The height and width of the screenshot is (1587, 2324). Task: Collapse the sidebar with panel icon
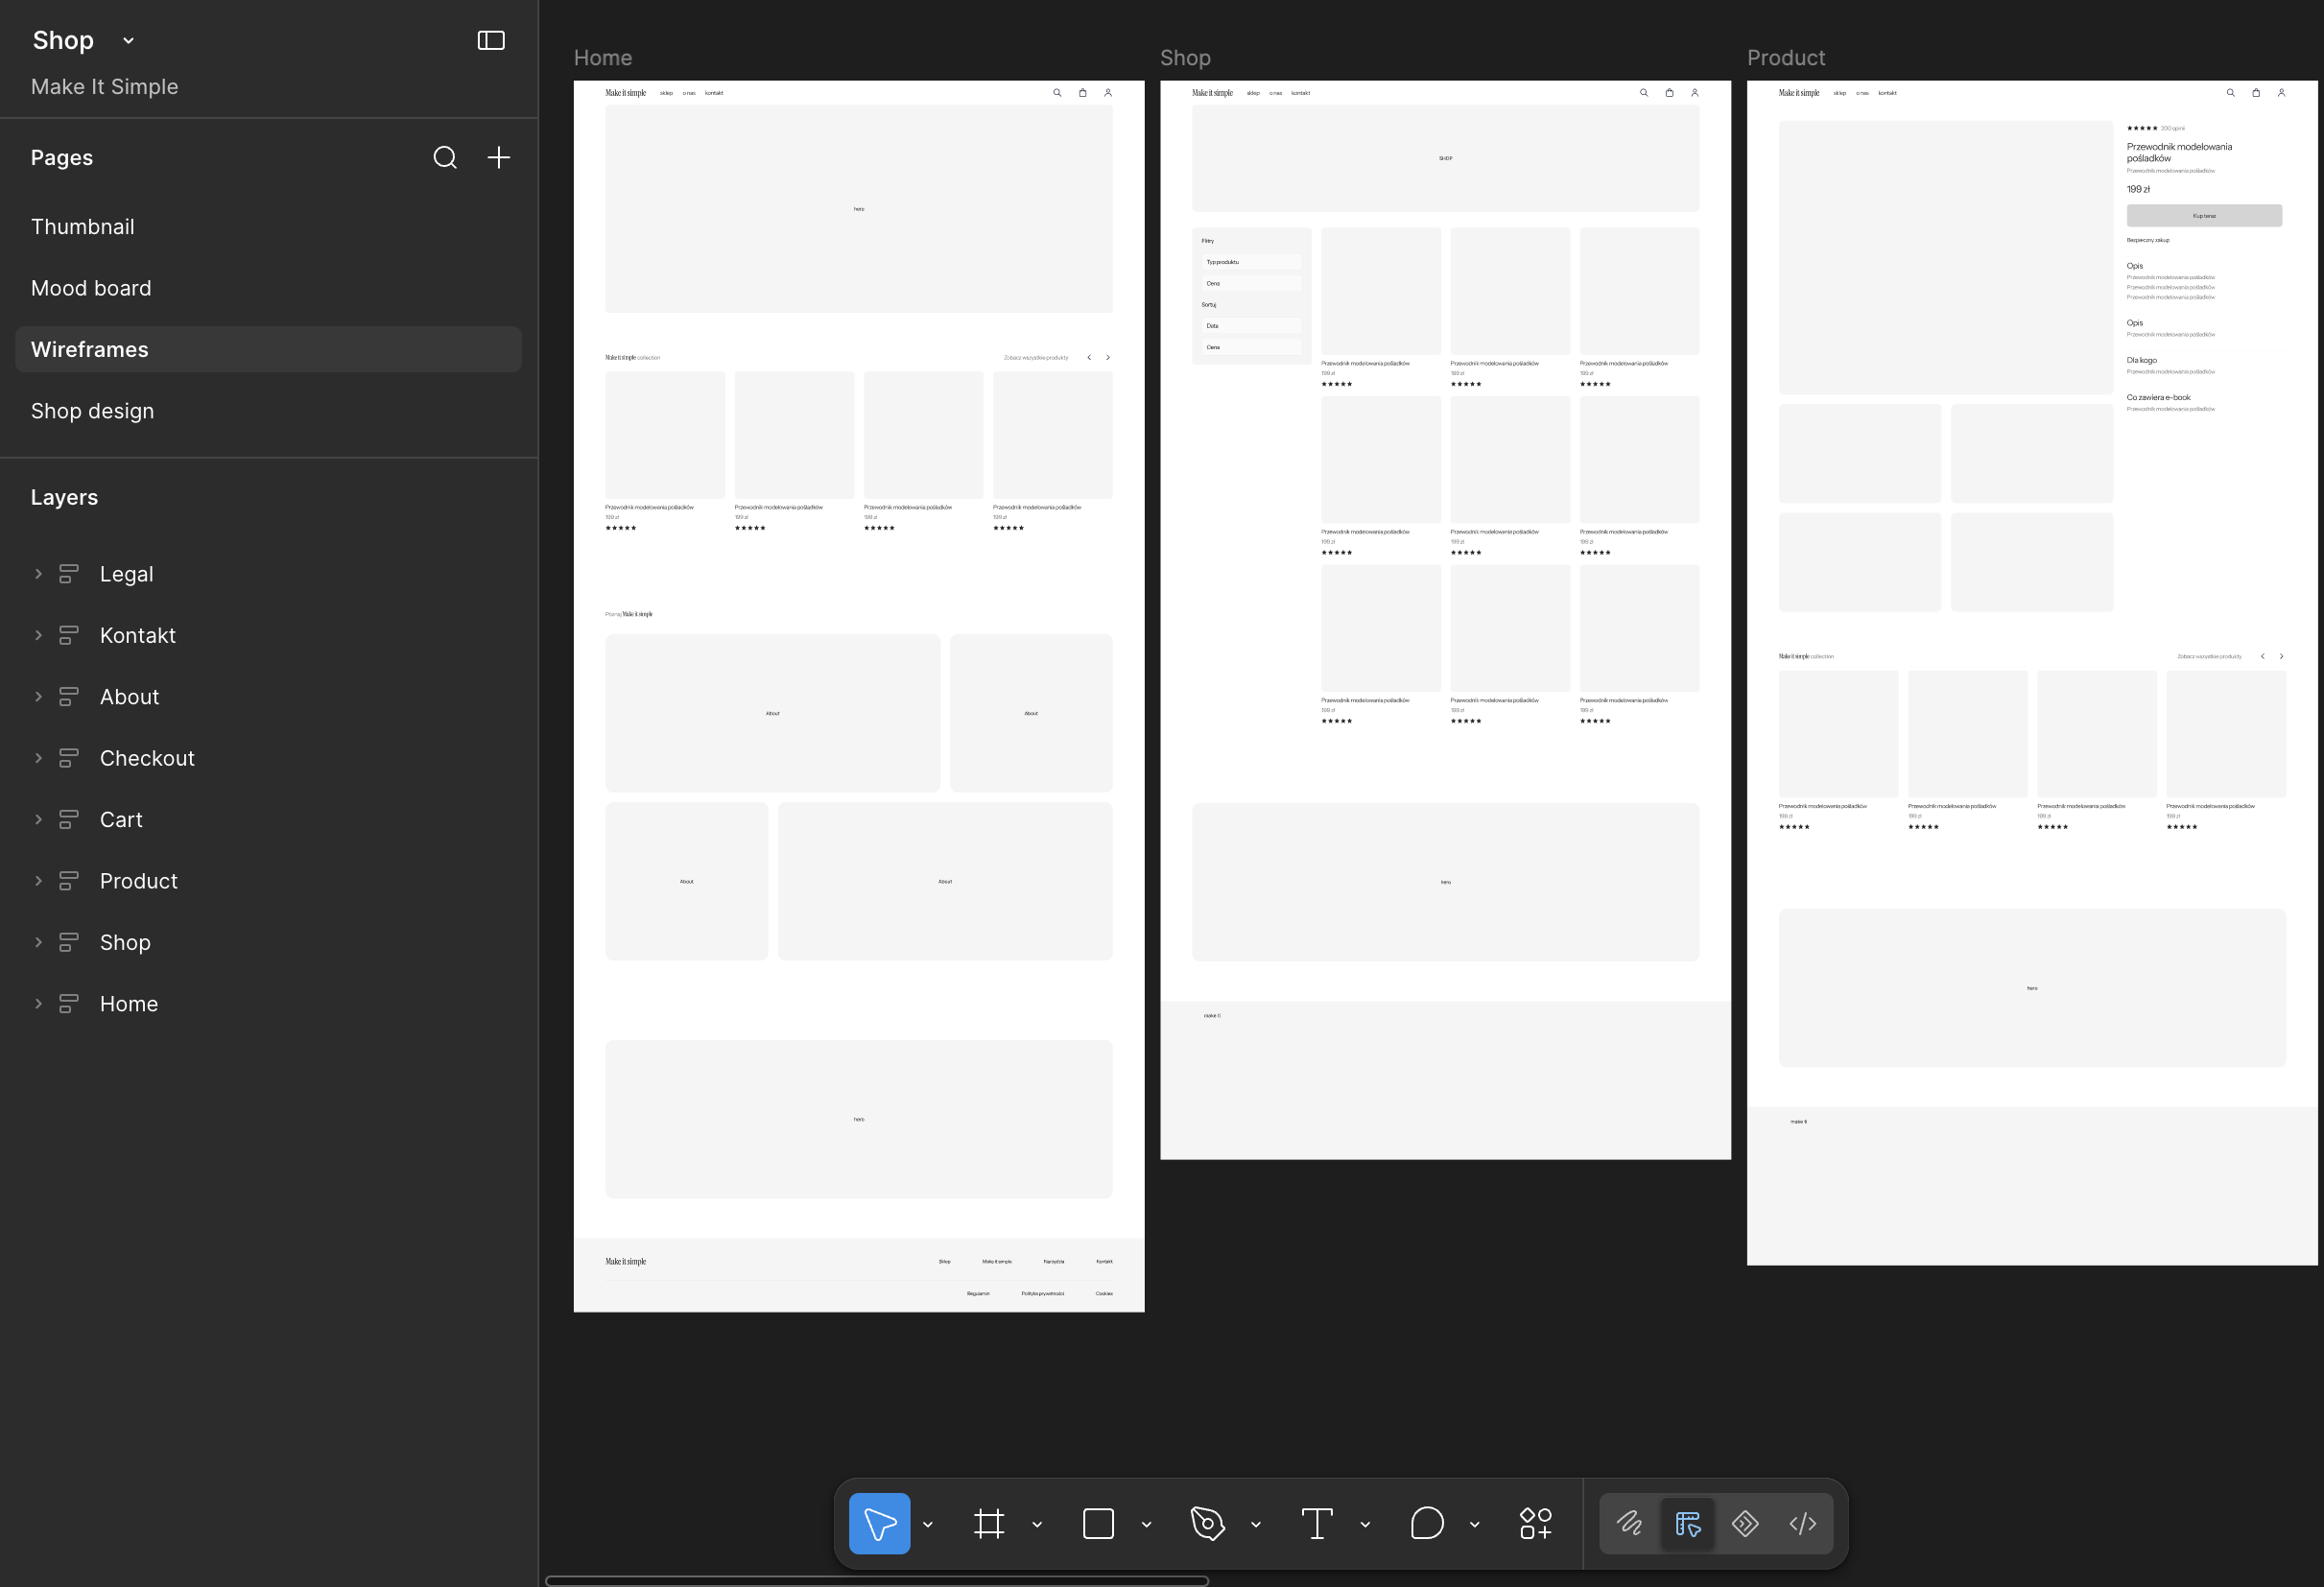click(x=491, y=40)
